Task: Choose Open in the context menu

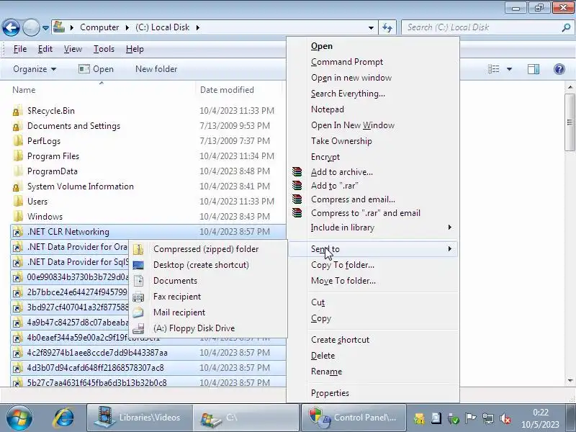Action: pos(321,46)
